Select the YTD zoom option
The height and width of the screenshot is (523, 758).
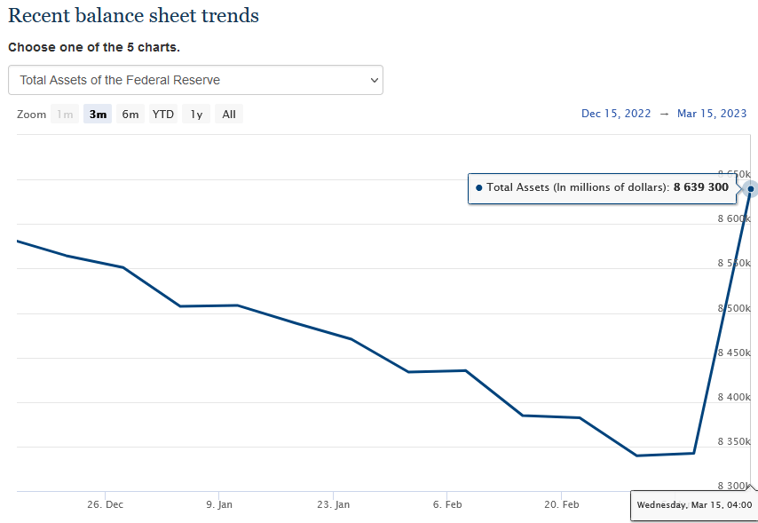click(x=162, y=114)
